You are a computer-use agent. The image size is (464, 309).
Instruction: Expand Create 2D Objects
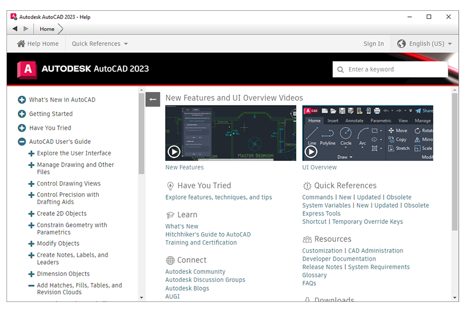pos(31,214)
